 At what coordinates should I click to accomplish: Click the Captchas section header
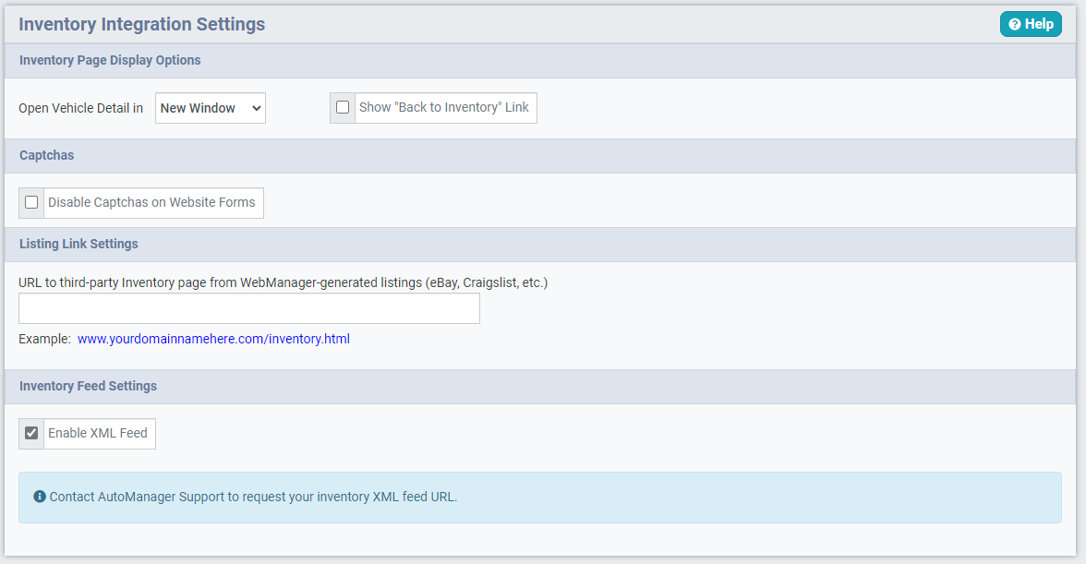pyautogui.click(x=46, y=155)
